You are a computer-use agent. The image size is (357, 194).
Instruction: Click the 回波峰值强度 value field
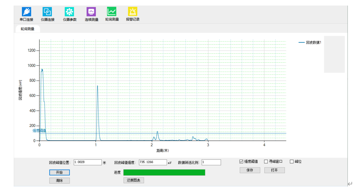tap(153, 162)
